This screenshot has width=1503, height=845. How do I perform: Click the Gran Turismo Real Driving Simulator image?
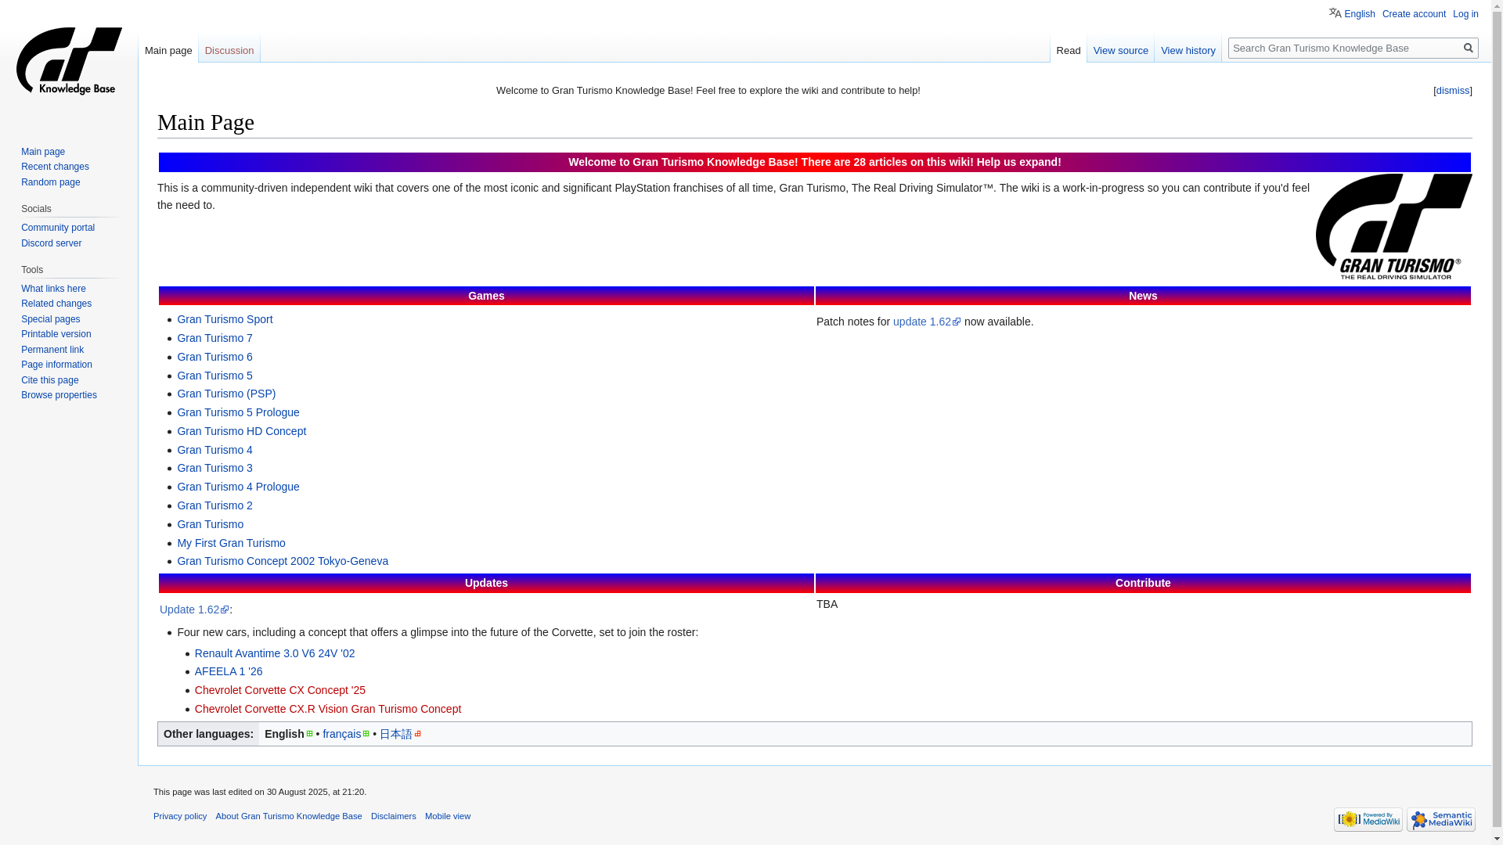(x=1393, y=226)
